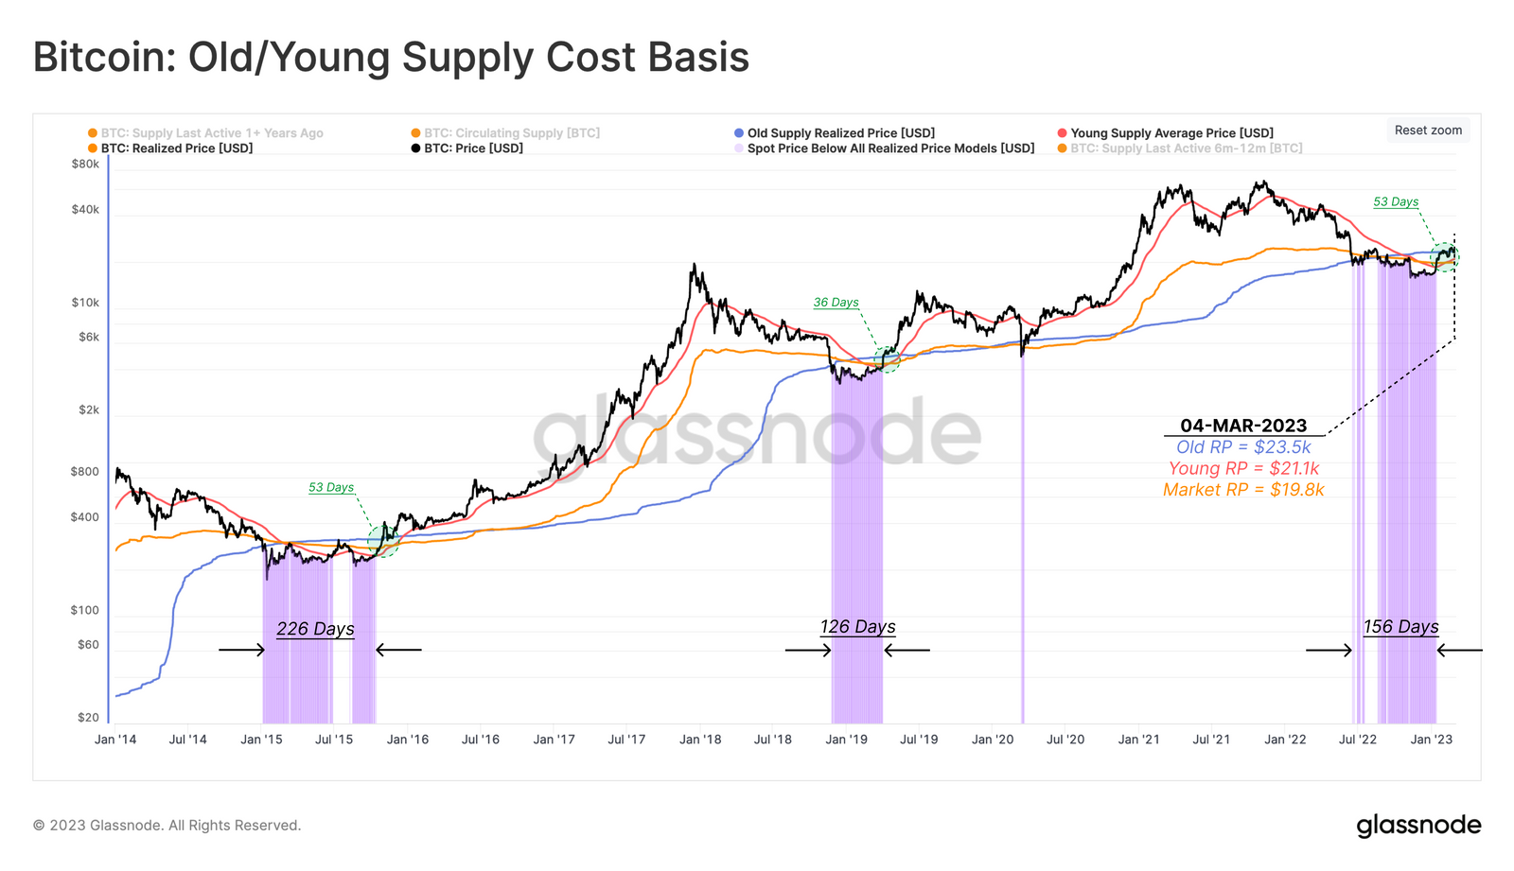Viewport: 1514px width, 871px height.
Task: Hide the BTC: Price legend entry
Action: [x=467, y=148]
